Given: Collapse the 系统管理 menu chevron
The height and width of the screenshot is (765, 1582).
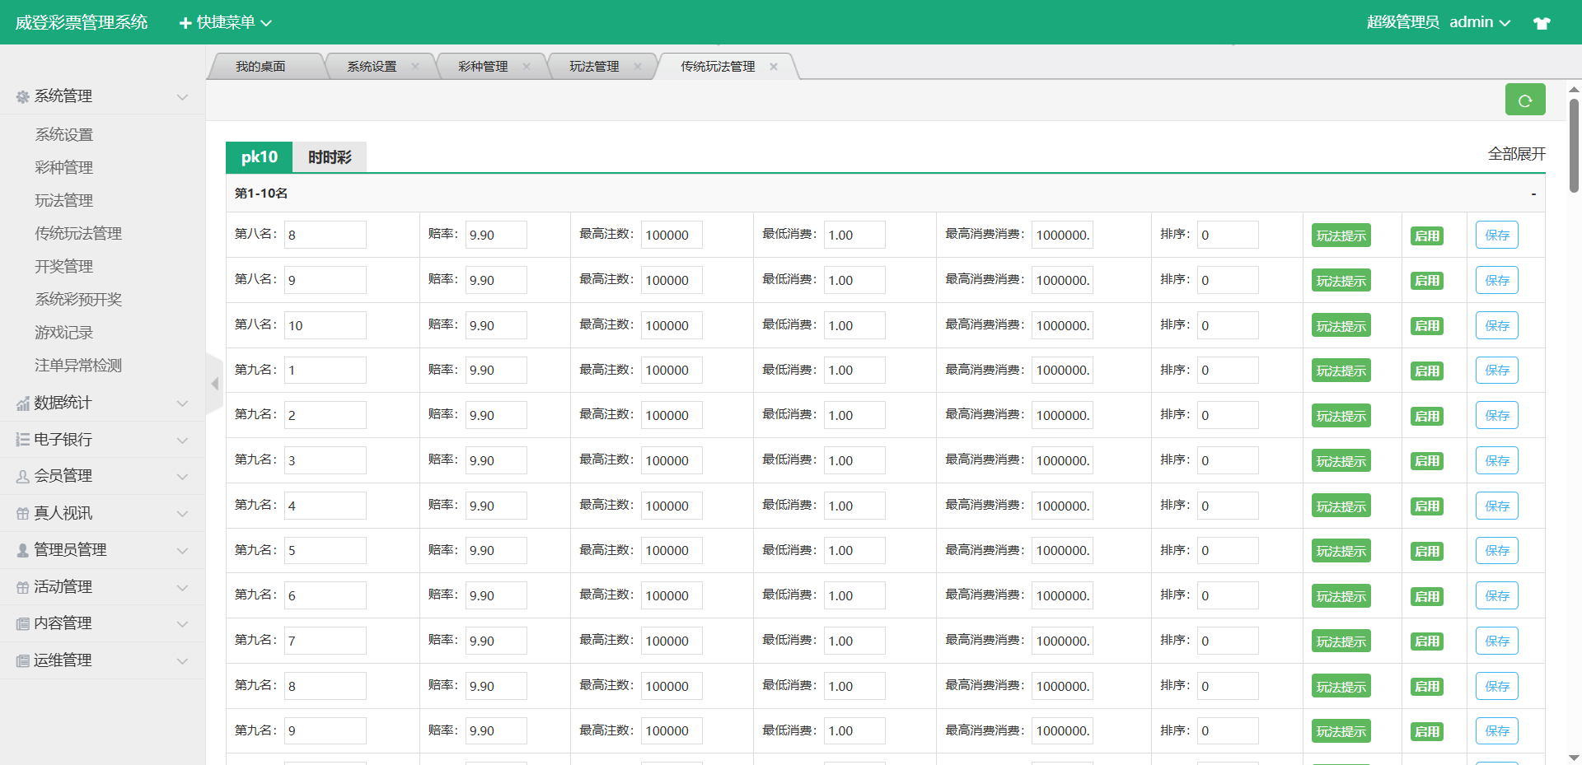Looking at the screenshot, I should click(x=182, y=97).
